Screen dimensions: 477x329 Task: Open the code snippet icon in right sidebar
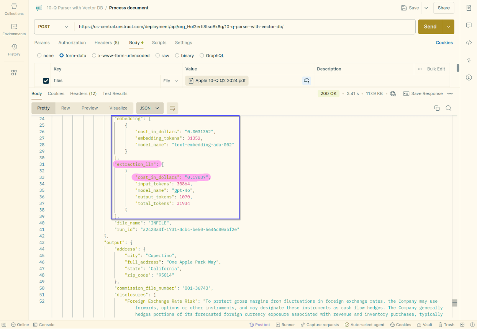pos(469,43)
